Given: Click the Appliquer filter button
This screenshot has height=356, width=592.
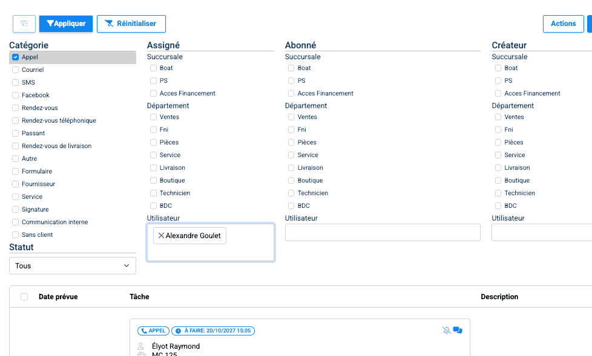Looking at the screenshot, I should (x=66, y=24).
